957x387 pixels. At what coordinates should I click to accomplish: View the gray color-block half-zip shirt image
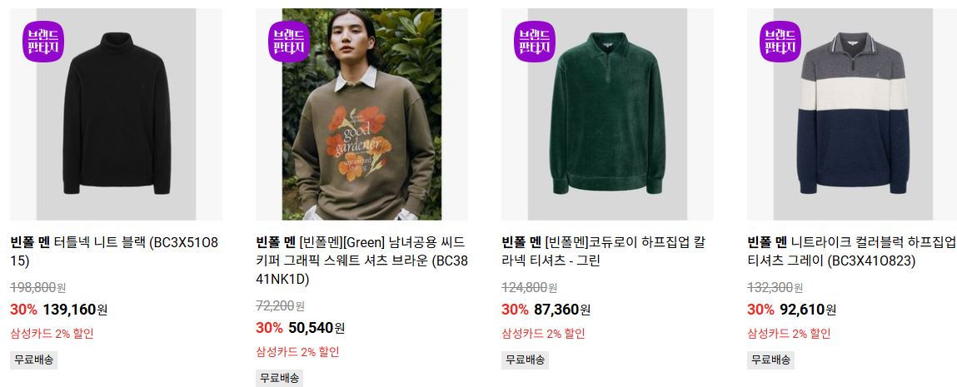(852, 114)
